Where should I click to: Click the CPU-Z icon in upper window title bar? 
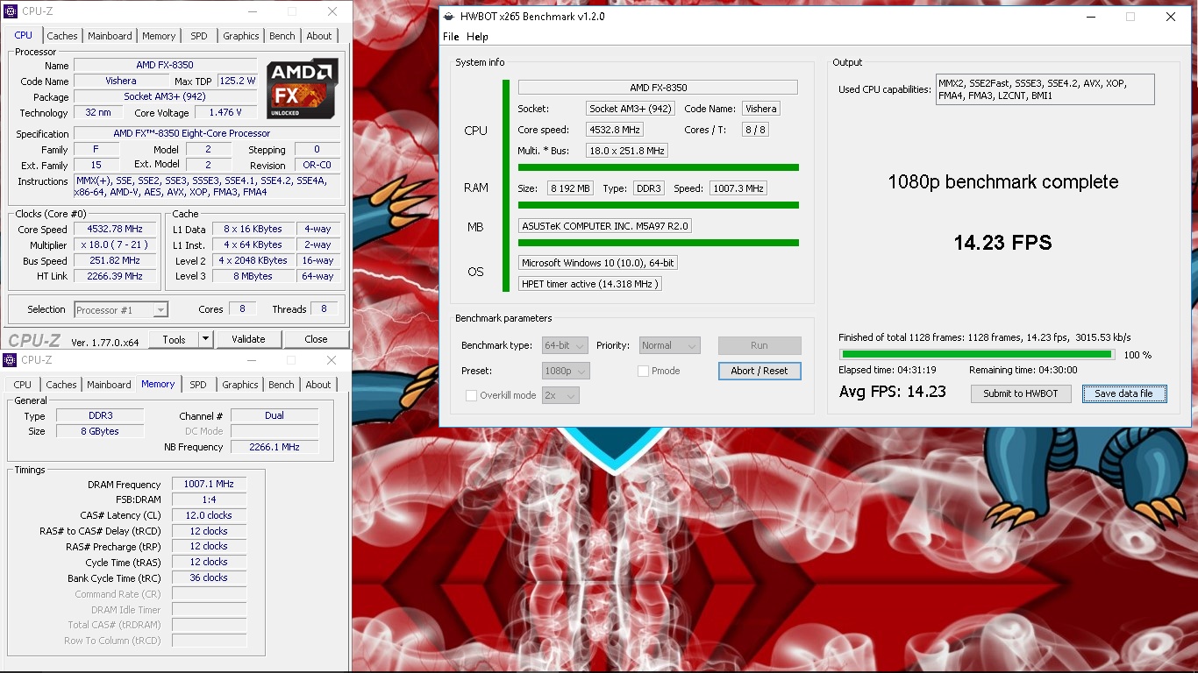[x=10, y=11]
